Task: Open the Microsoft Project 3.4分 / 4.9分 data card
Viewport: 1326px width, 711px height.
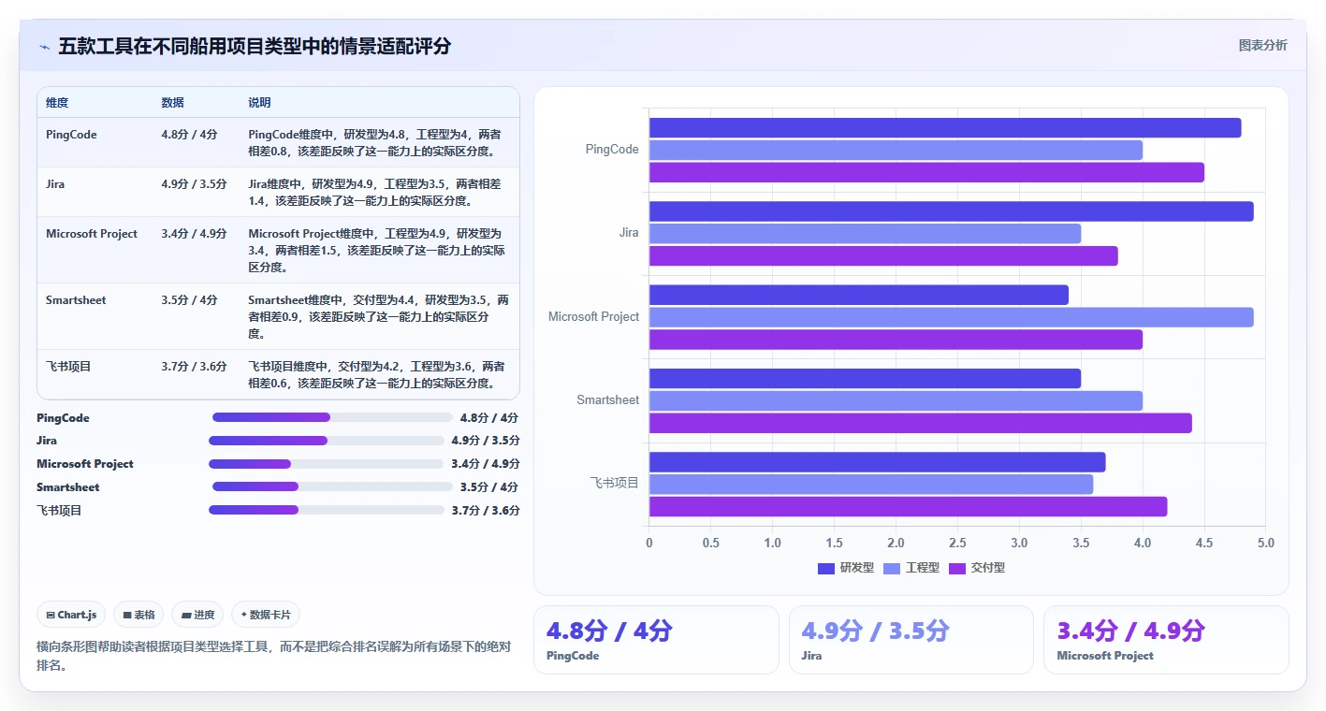Action: [1166, 640]
